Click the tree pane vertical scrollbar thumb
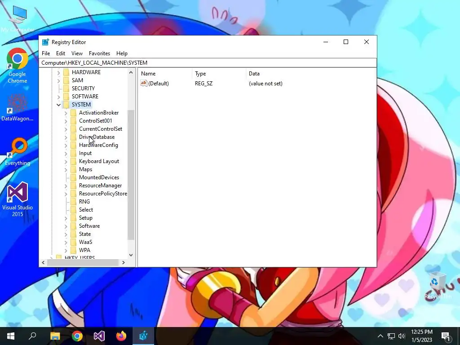Viewport: 460px width, 345px height. (131, 175)
